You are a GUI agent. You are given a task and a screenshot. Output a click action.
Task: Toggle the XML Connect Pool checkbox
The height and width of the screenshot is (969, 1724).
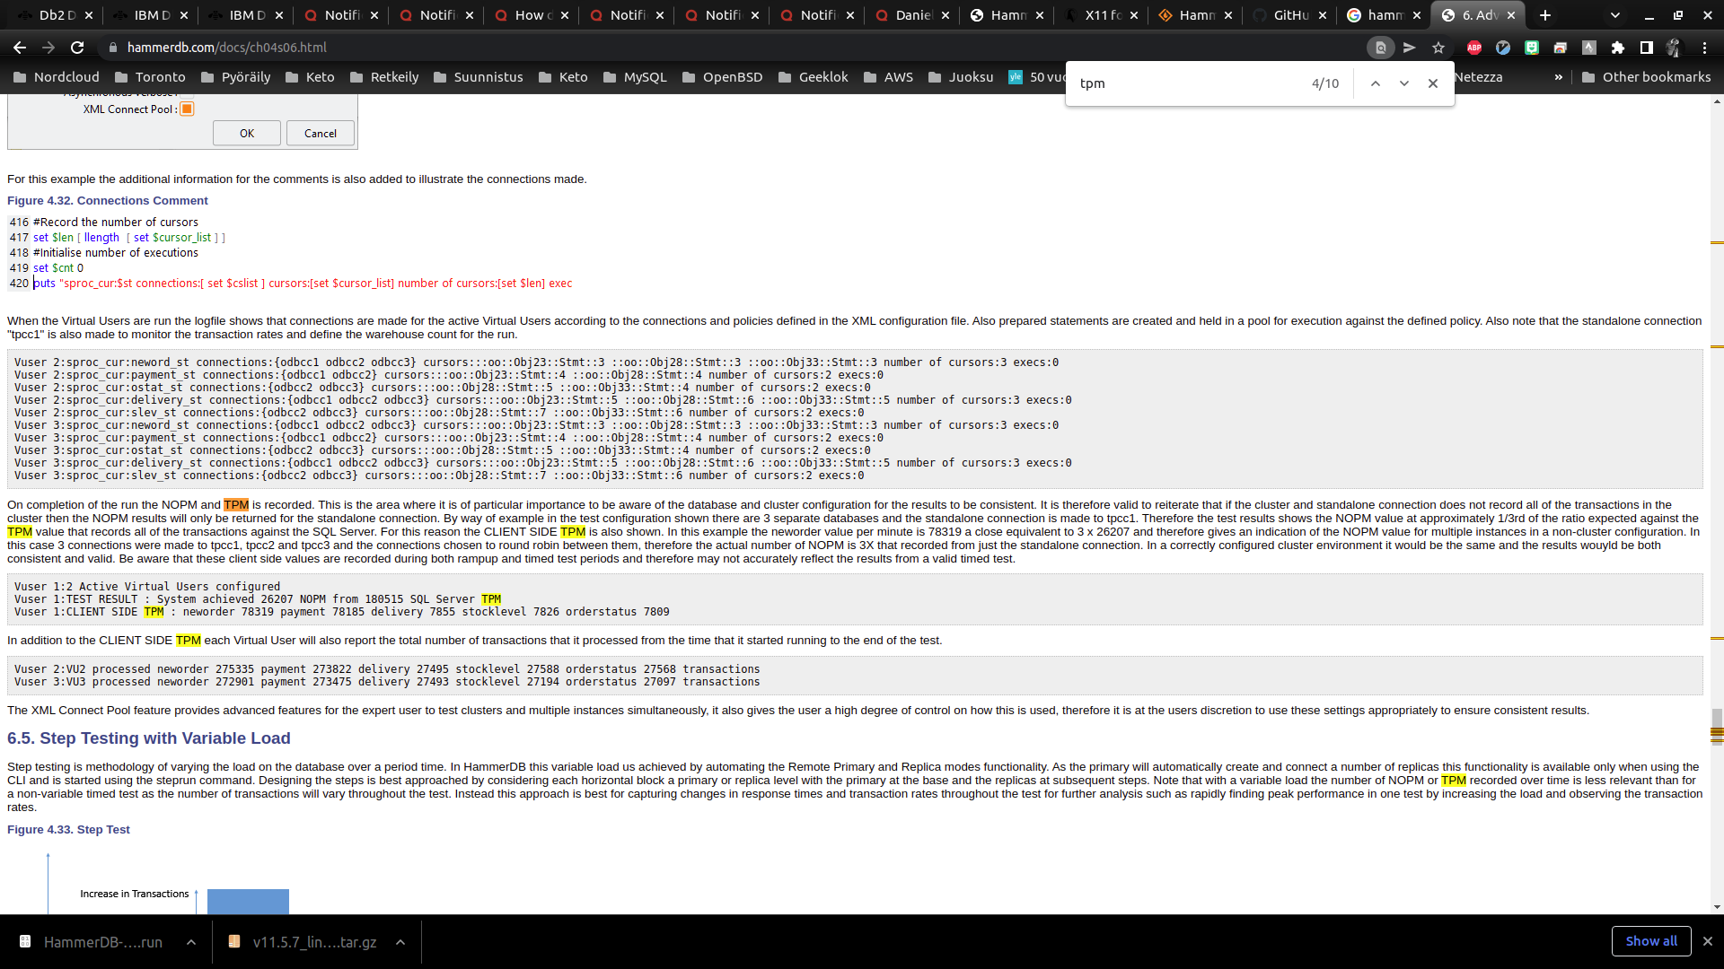coord(187,109)
